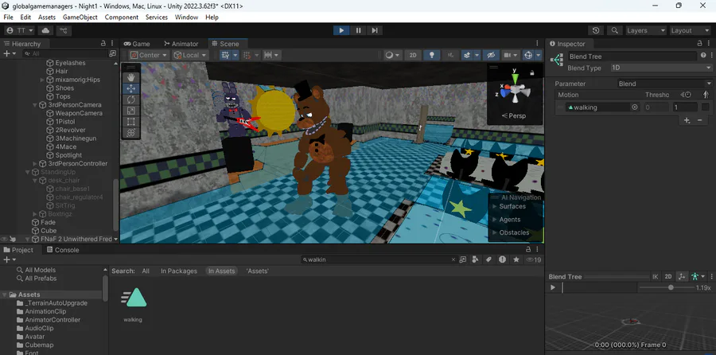Open the Component menu

[x=122, y=18]
